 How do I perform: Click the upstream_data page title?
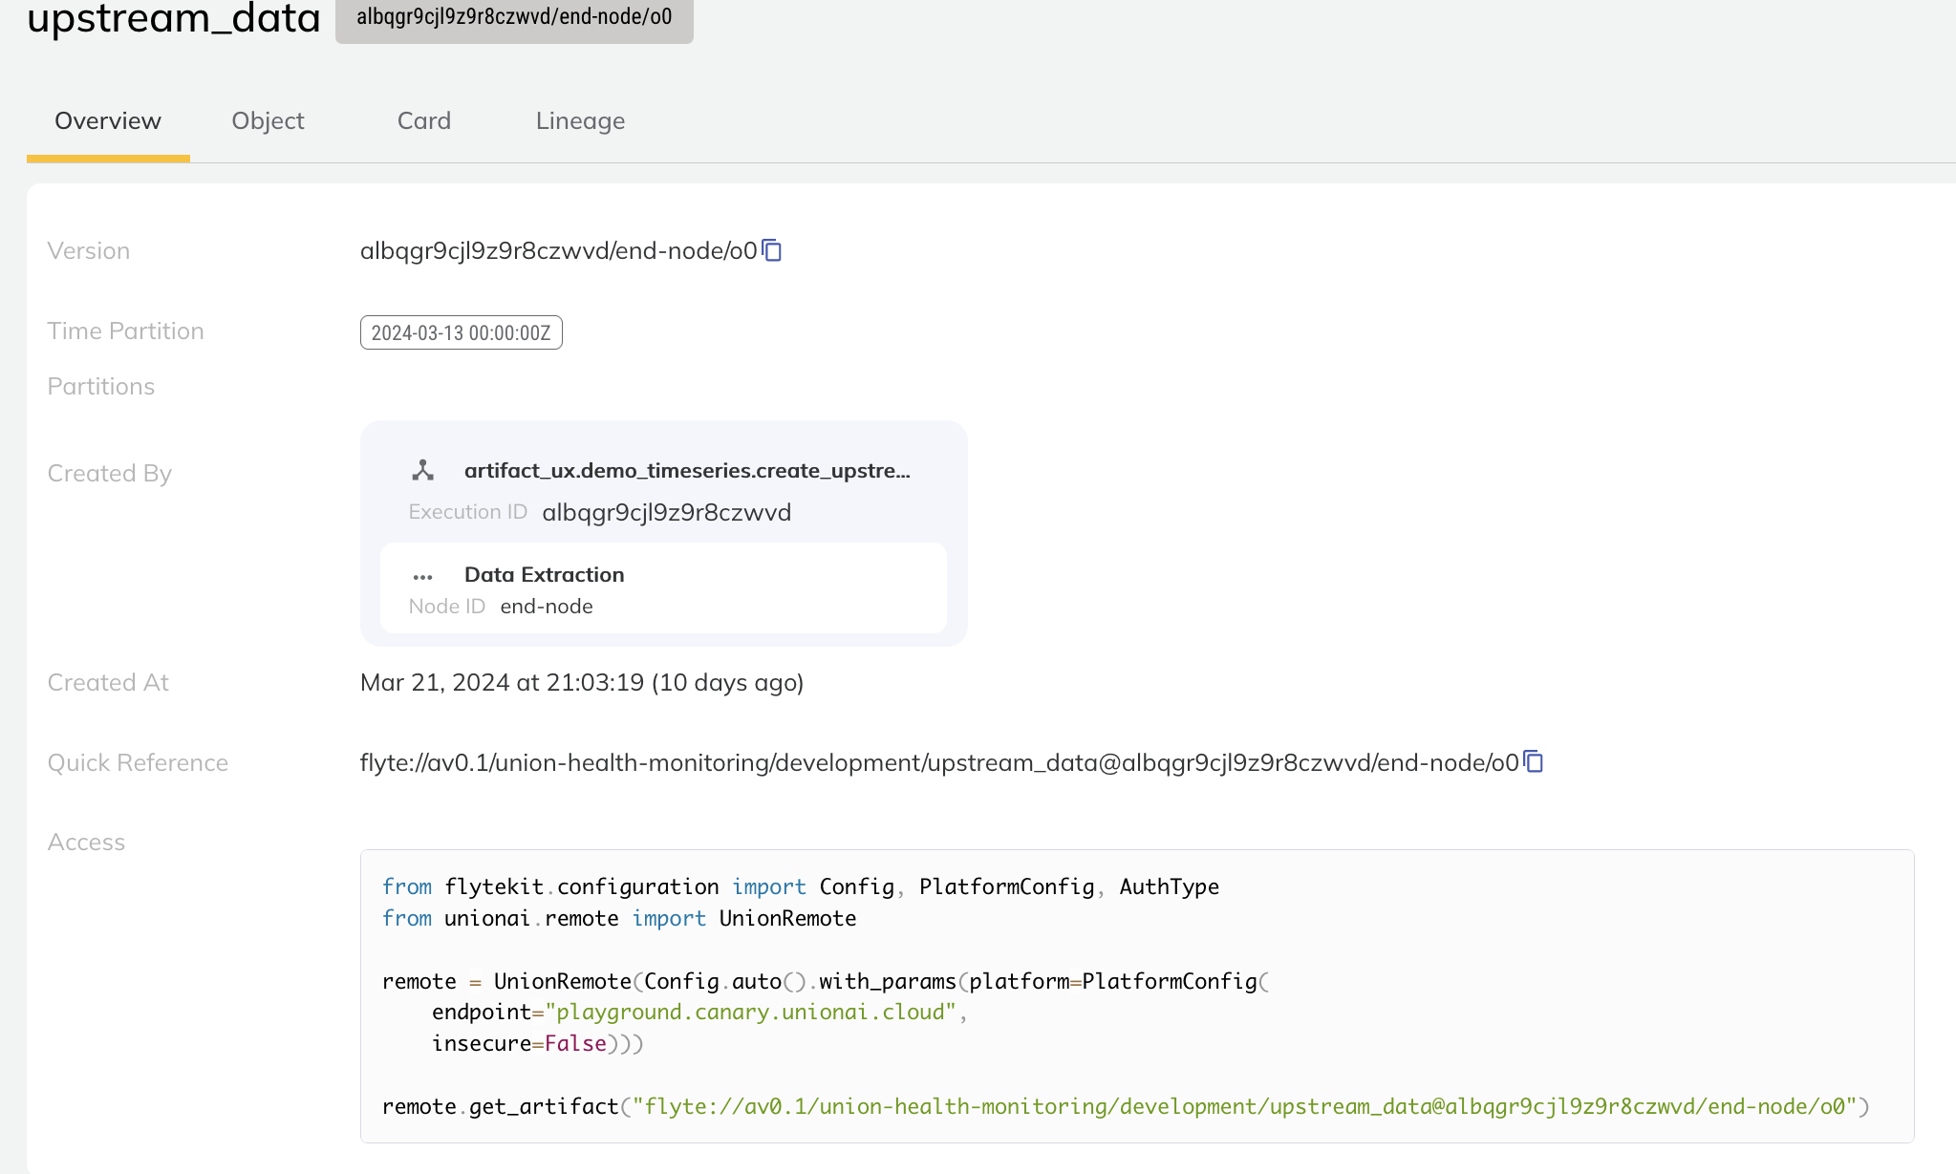(173, 18)
